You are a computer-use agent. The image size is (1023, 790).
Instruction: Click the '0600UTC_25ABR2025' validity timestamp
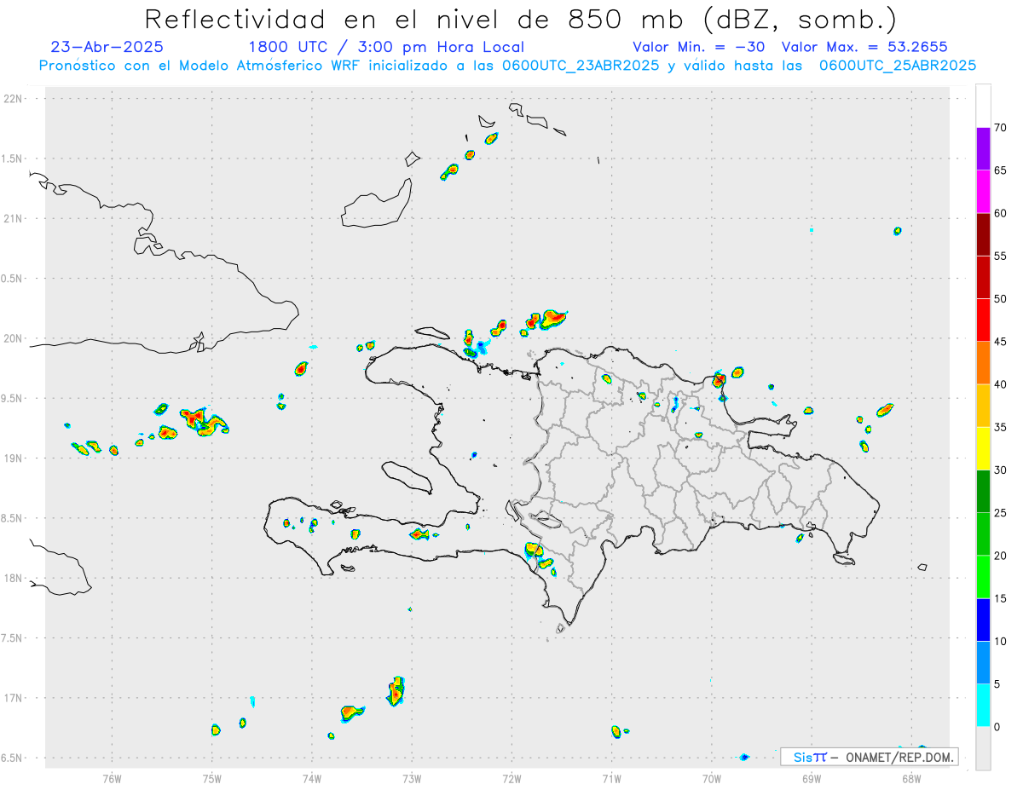[897, 66]
